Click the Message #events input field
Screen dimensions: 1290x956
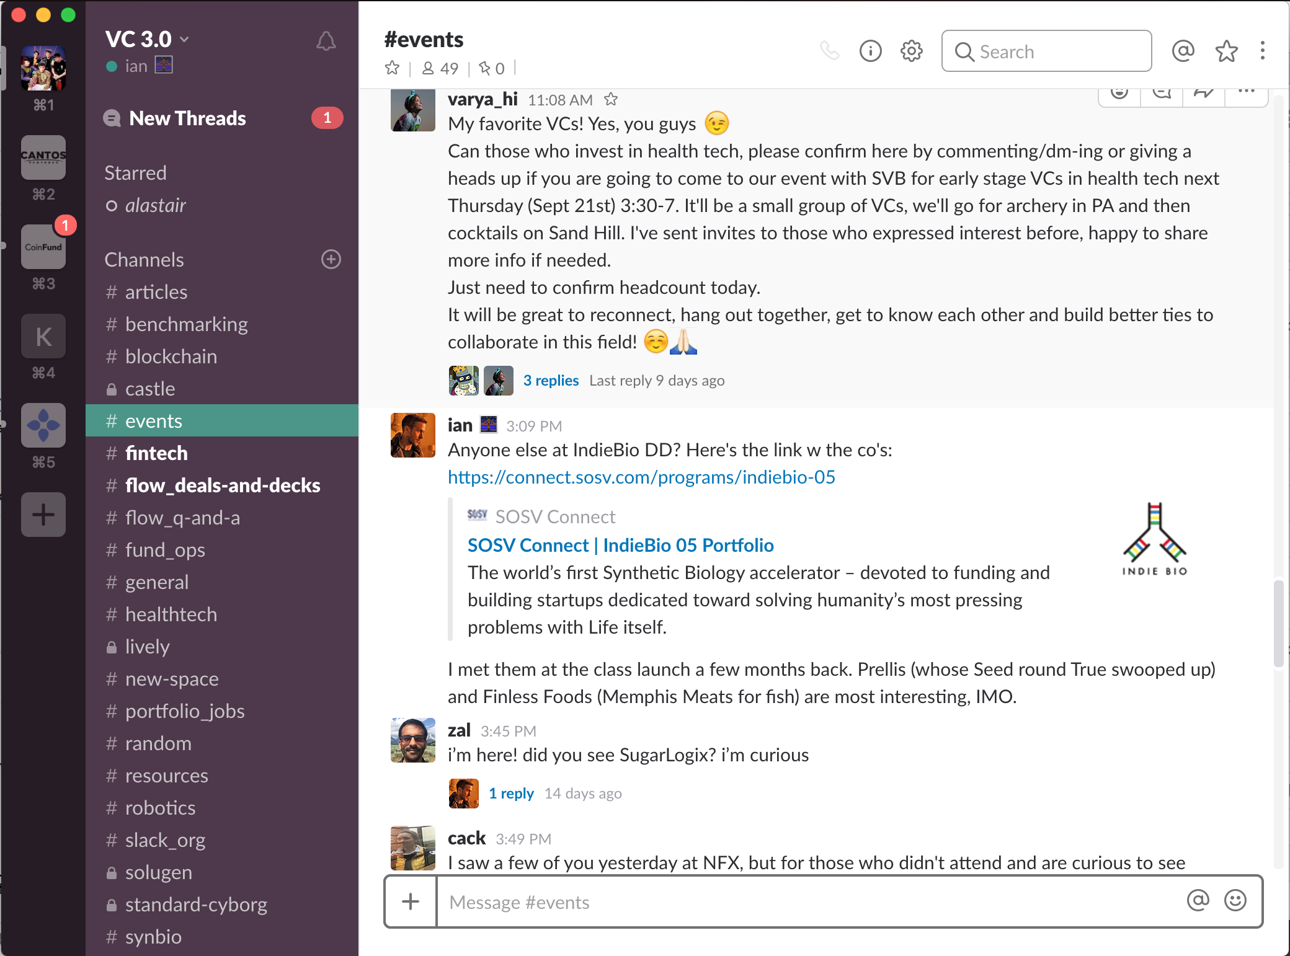(x=806, y=902)
